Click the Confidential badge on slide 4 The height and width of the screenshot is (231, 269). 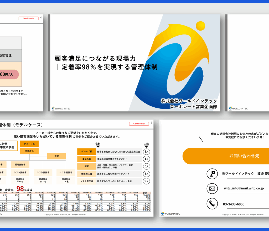(28, 18)
